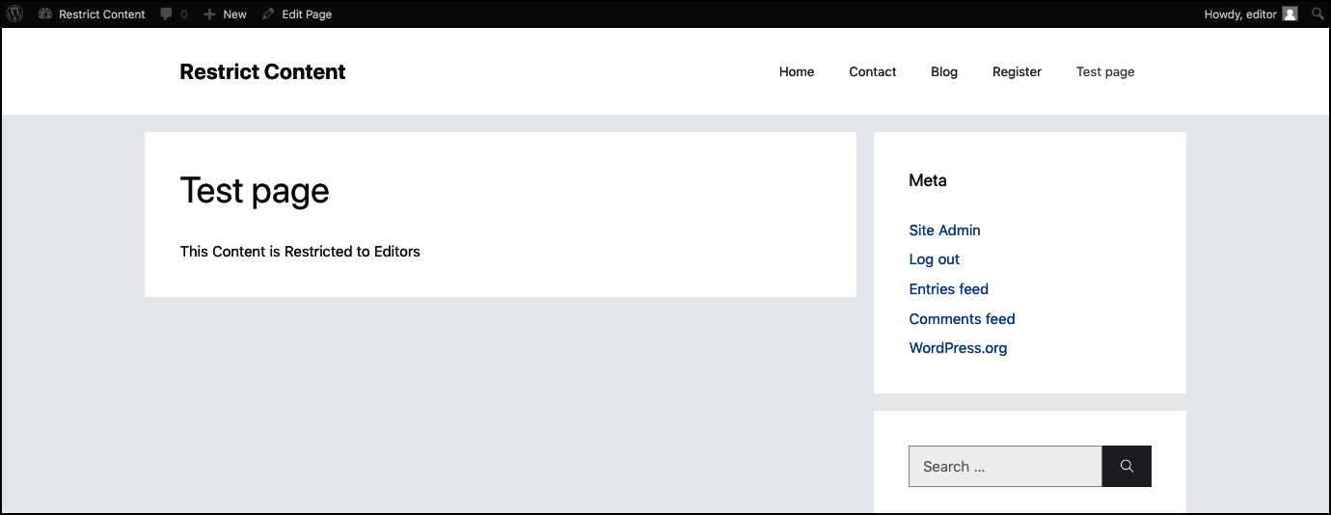The image size is (1331, 515).
Task: Select the Test page menu item
Action: (1105, 71)
